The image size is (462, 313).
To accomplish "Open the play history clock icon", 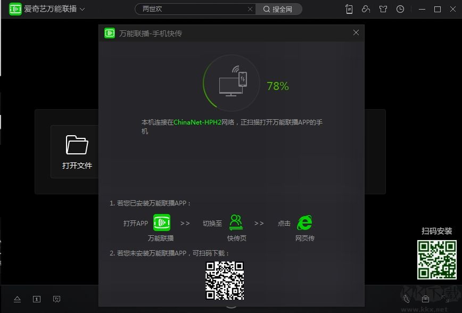I will pyautogui.click(x=400, y=9).
